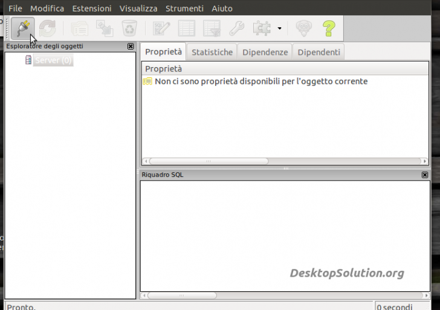The width and height of the screenshot is (440, 310).
Task: Click the 'Pronto.' status bar text
Action: pos(21,307)
